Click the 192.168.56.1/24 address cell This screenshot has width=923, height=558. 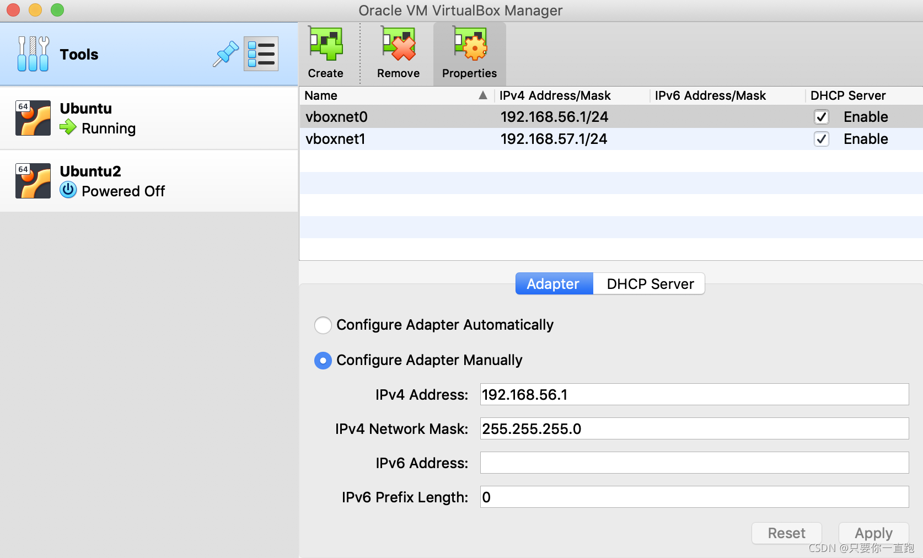pyautogui.click(x=555, y=117)
